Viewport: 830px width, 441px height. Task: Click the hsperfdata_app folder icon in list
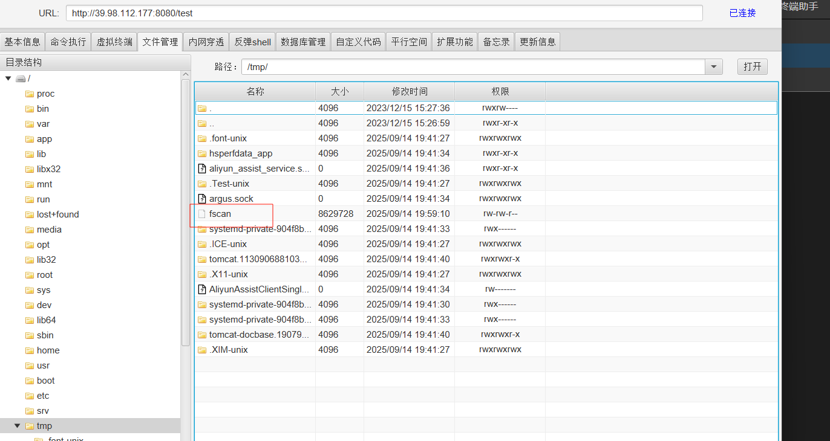(202, 153)
